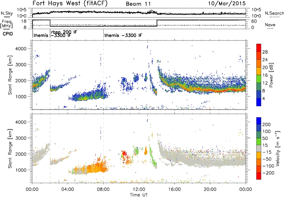Click the '20:00' time axis tick label
The image size is (284, 197).
coord(210,190)
